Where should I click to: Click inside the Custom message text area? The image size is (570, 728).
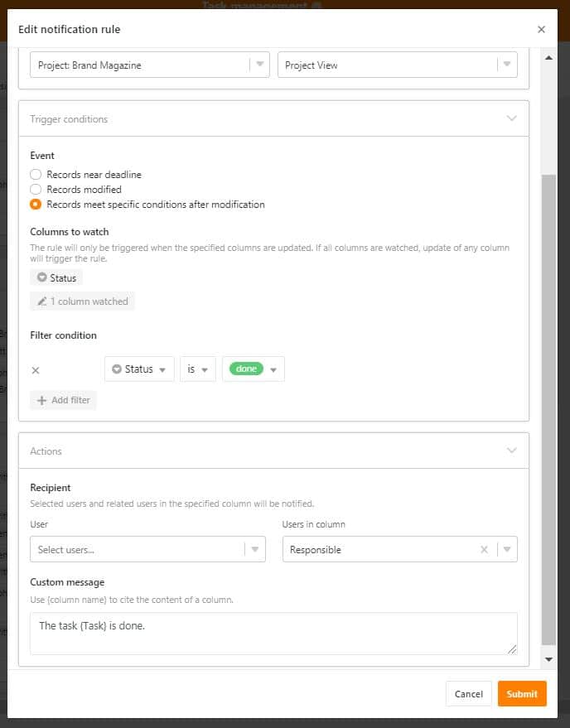[273, 634]
